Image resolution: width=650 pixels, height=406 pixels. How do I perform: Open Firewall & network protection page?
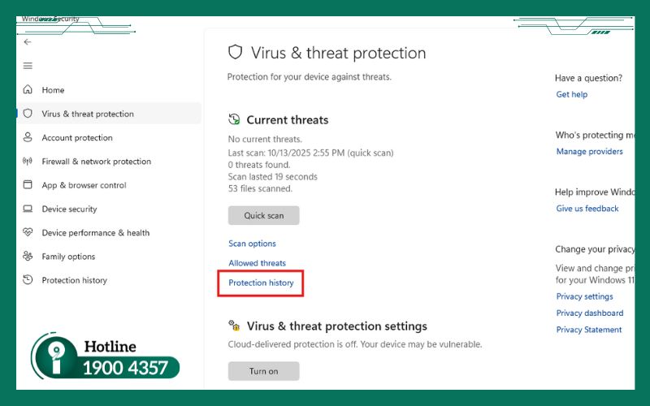click(96, 162)
